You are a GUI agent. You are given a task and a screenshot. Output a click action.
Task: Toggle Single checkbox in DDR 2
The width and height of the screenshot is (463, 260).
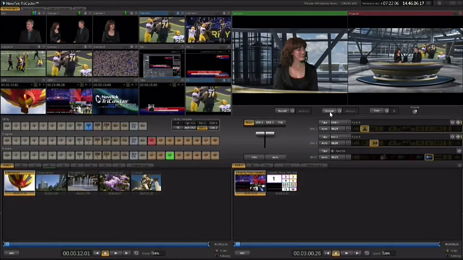(448, 251)
